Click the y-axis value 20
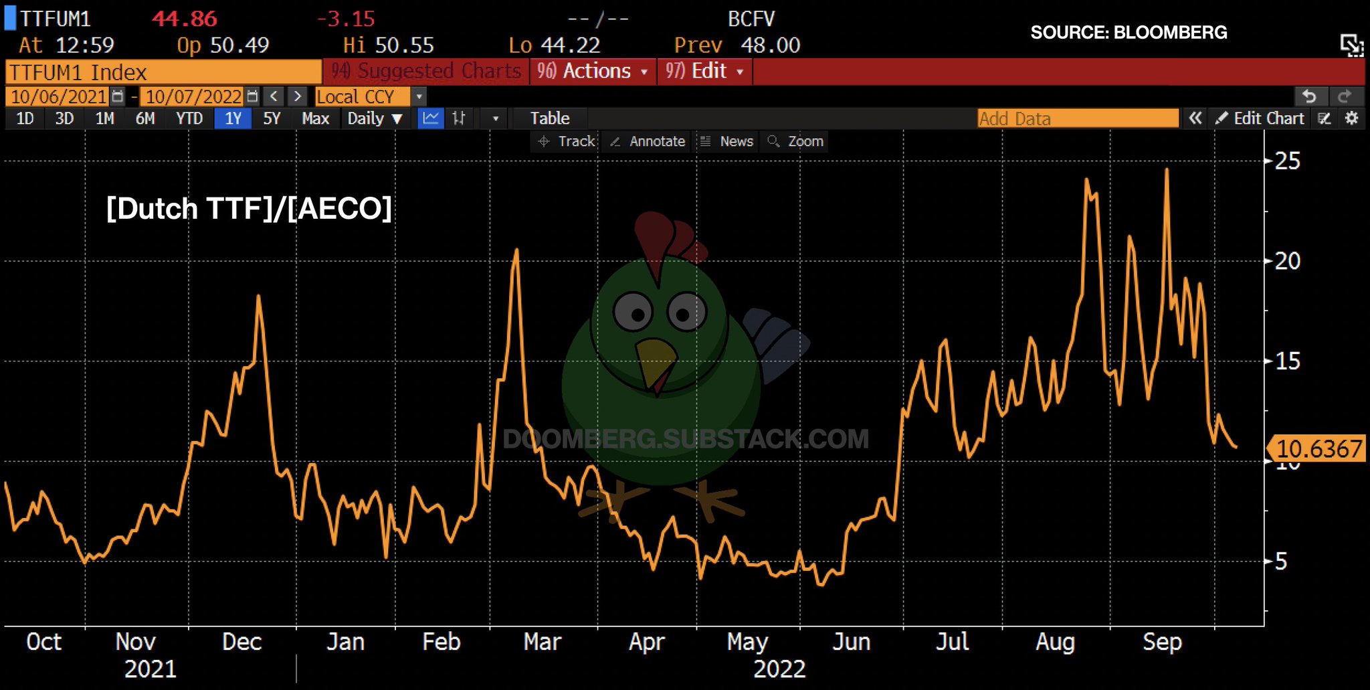The height and width of the screenshot is (690, 1370). (1288, 261)
